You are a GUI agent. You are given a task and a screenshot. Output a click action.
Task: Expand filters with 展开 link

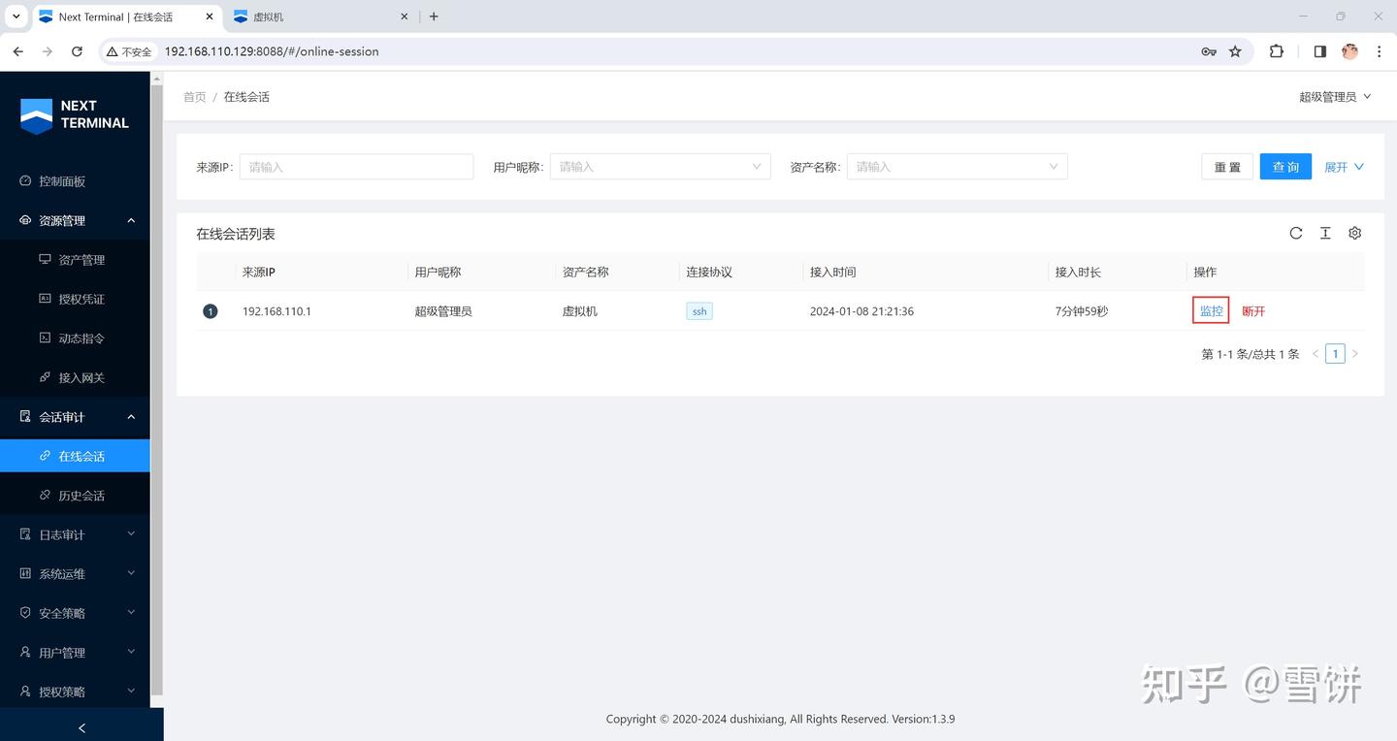coord(1344,167)
